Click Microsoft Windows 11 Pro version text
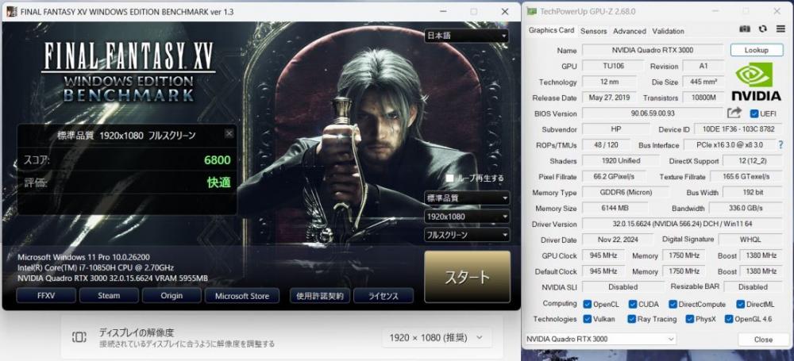This screenshot has width=794, height=361. 83,257
